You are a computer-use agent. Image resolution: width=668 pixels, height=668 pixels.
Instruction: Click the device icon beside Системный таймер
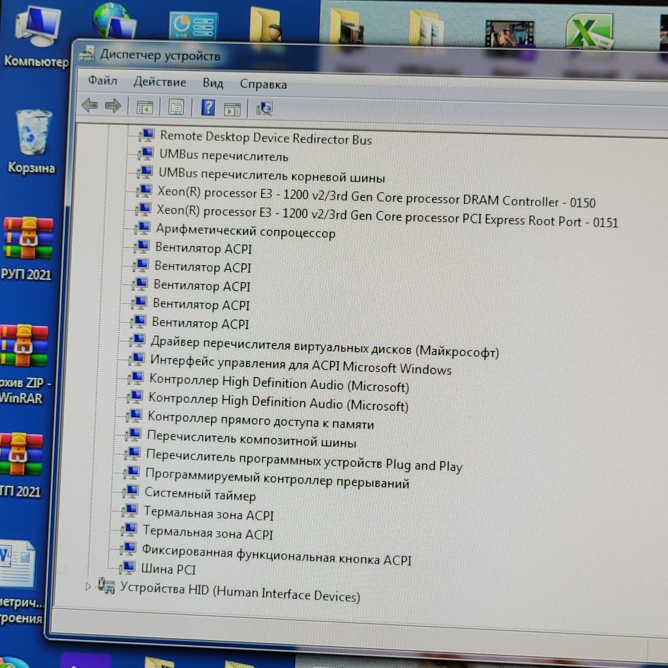point(130,491)
